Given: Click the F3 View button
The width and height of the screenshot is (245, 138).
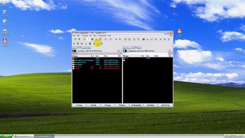Looking at the screenshot, I should click(79, 105).
